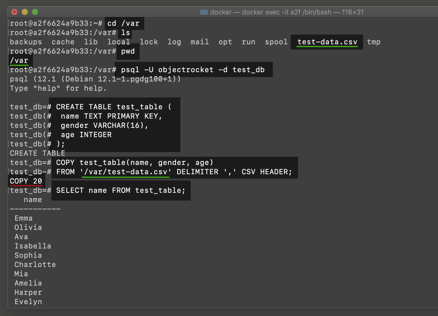
Task: Select the underlined test-data.csv filename
Action: point(327,42)
